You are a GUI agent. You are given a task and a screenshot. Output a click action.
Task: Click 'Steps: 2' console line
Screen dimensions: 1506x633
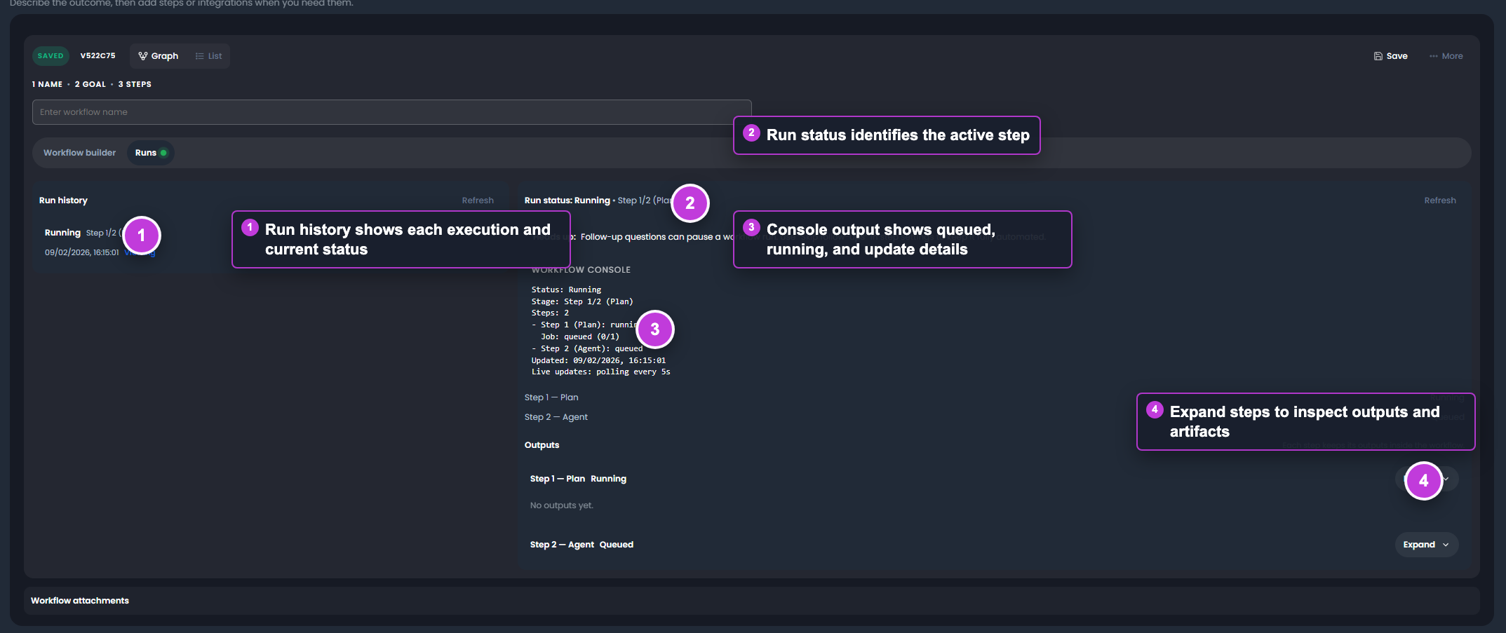click(550, 313)
